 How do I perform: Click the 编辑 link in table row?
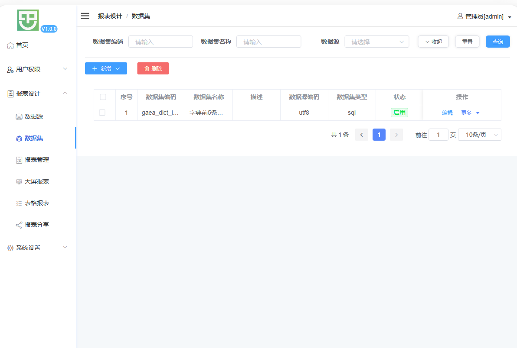[447, 113]
